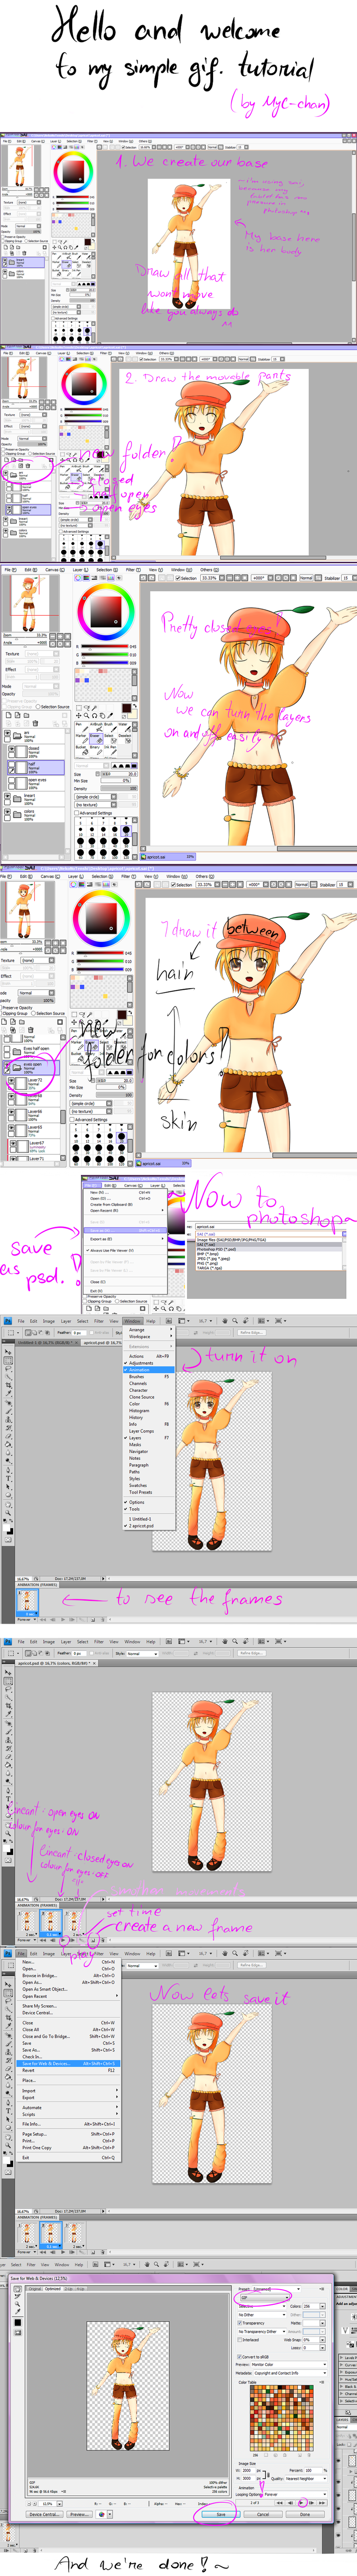Screen dimensions: 357x2576
Task: Expand the Import submenu in File menu
Action: tap(68, 2091)
